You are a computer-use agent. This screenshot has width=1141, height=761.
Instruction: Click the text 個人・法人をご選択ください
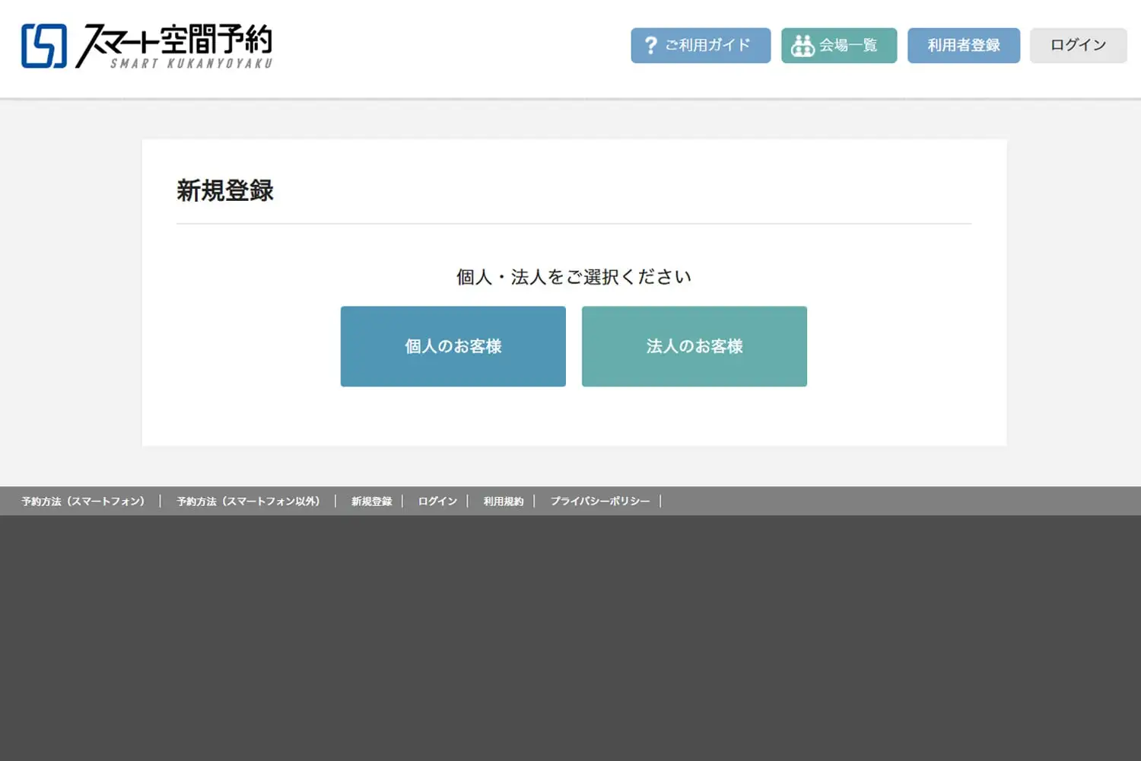tap(574, 277)
